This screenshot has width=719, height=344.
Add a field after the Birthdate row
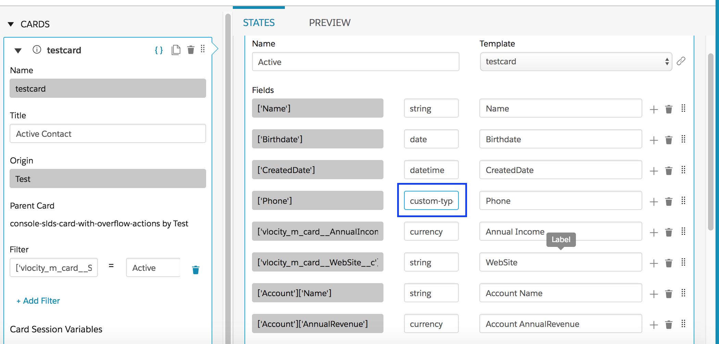[x=654, y=140]
